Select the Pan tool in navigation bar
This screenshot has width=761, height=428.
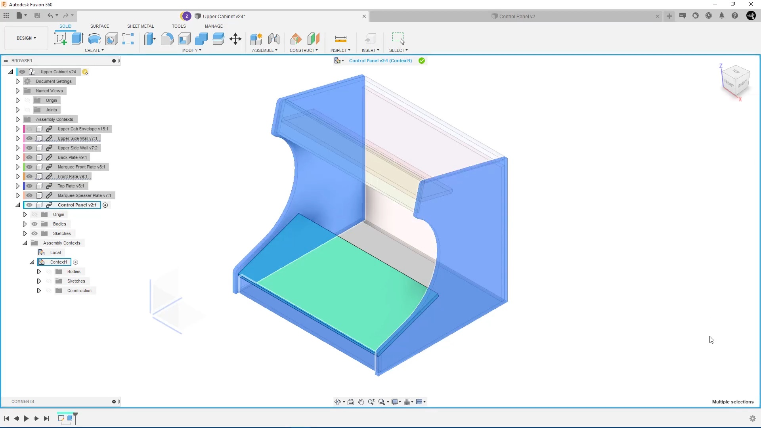pyautogui.click(x=361, y=401)
